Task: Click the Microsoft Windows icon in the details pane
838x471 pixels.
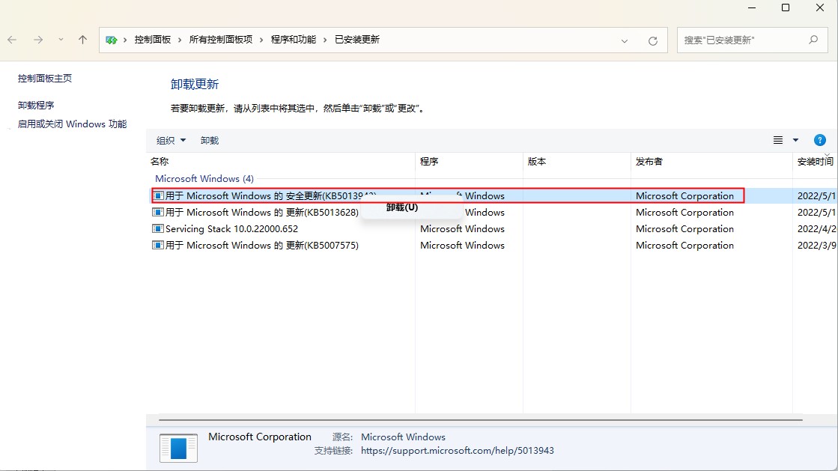Action: (x=177, y=448)
